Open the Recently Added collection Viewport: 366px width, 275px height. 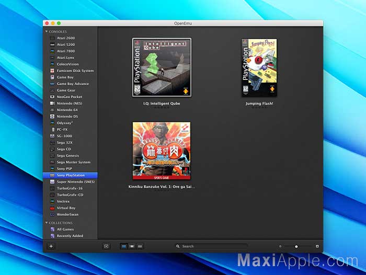(70, 236)
